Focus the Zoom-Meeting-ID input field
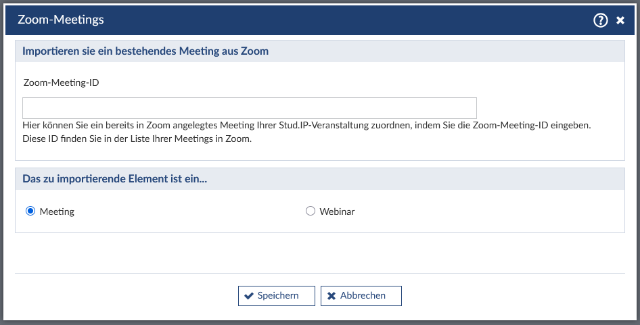The image size is (640, 325). pos(249,108)
